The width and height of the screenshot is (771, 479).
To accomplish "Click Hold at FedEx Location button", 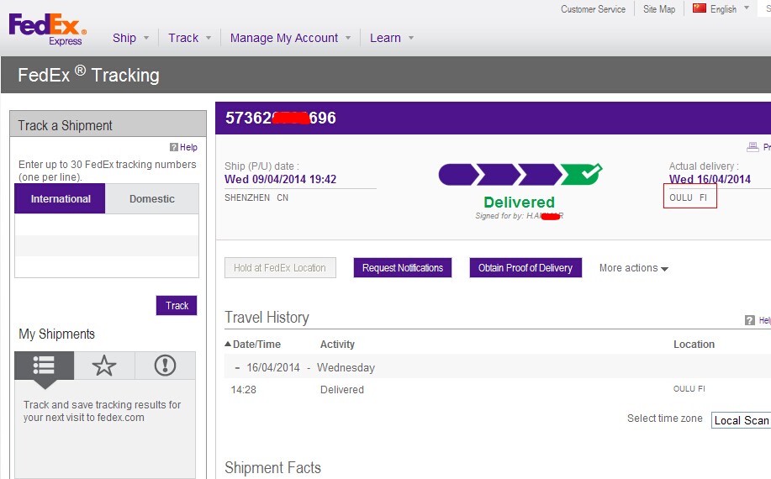I will (x=280, y=268).
